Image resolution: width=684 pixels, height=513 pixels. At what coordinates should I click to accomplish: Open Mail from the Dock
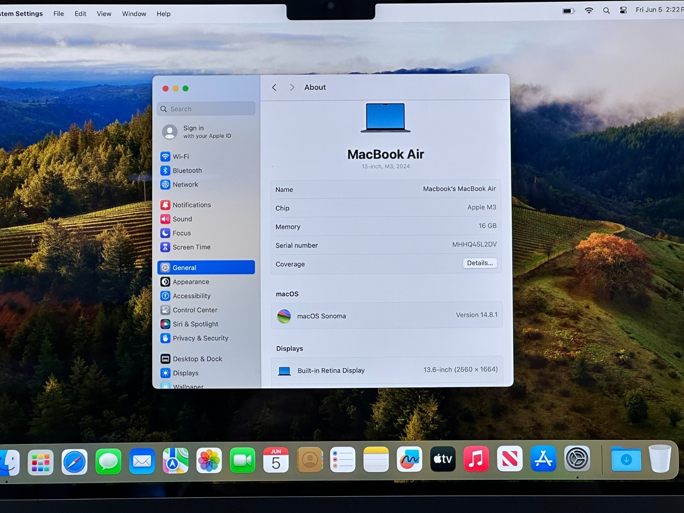(x=142, y=461)
